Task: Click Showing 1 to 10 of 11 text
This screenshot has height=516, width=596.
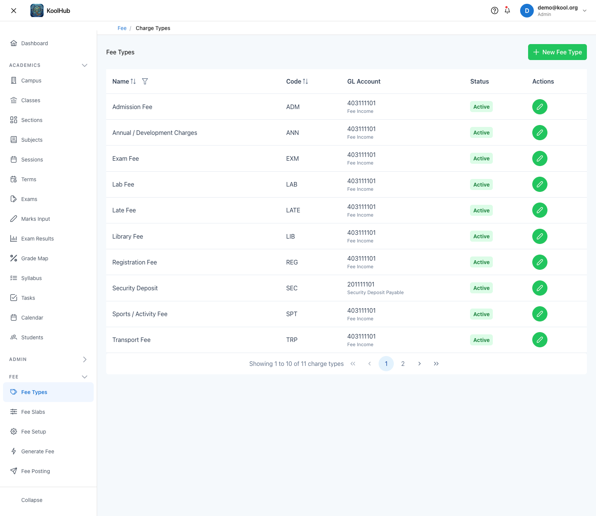Action: [296, 364]
